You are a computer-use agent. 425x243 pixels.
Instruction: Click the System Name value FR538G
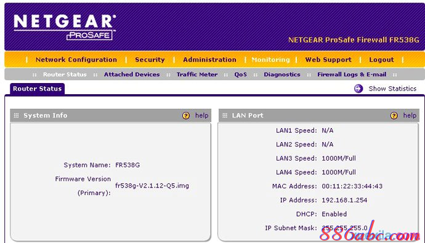[127, 165]
